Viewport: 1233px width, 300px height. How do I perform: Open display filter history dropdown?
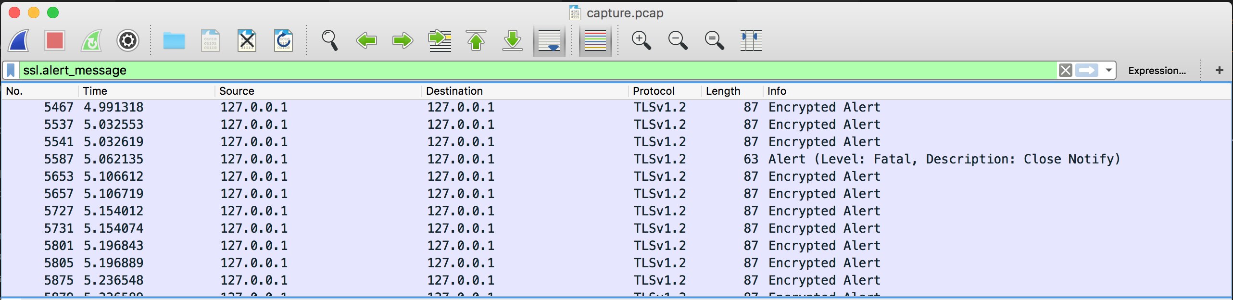point(1108,70)
